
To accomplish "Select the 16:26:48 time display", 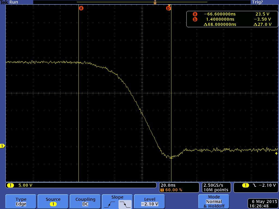I will pyautogui.click(x=259, y=206).
